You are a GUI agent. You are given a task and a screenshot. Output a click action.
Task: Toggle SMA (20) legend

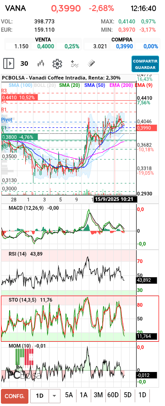point(70,85)
